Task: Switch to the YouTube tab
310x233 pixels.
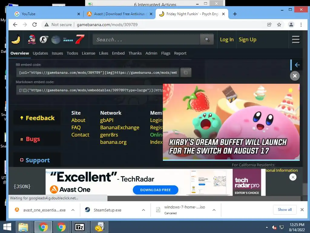Action: (47, 14)
